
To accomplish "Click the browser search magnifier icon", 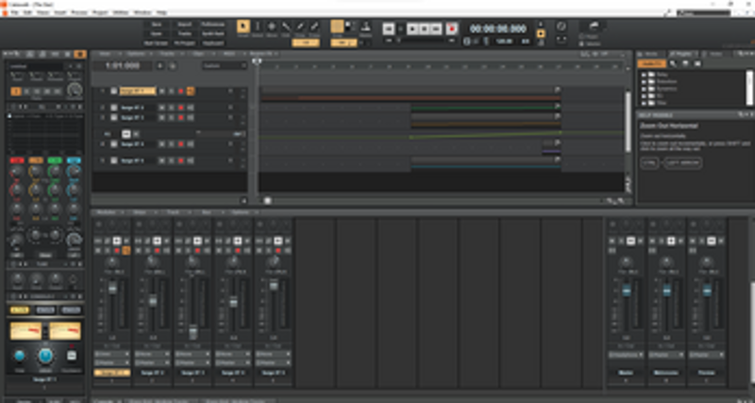I will (673, 63).
